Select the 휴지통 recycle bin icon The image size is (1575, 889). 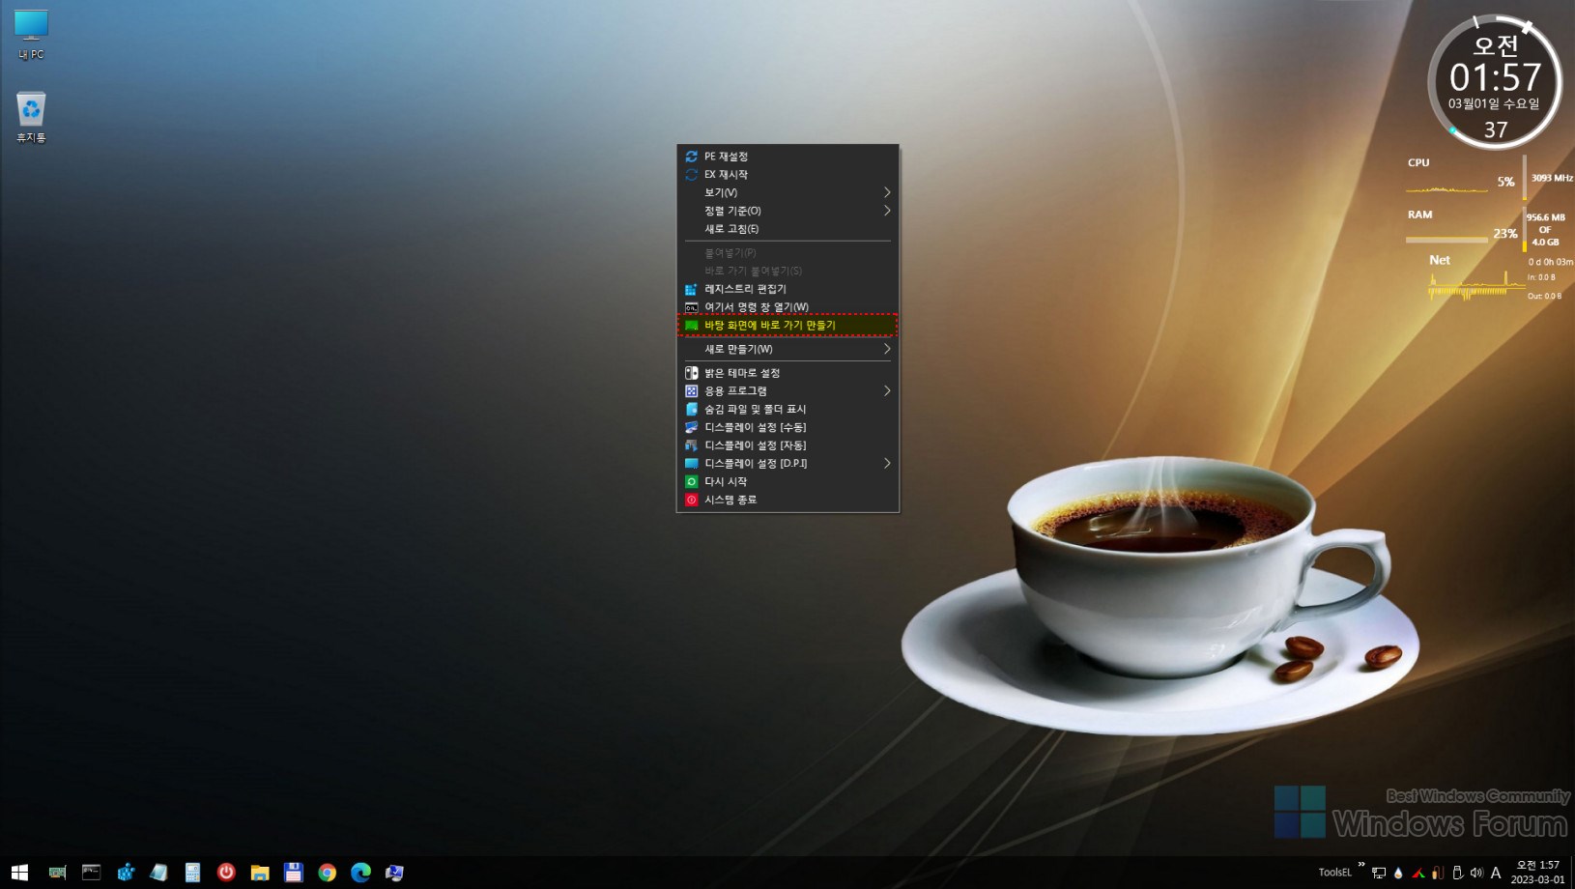pyautogui.click(x=31, y=117)
